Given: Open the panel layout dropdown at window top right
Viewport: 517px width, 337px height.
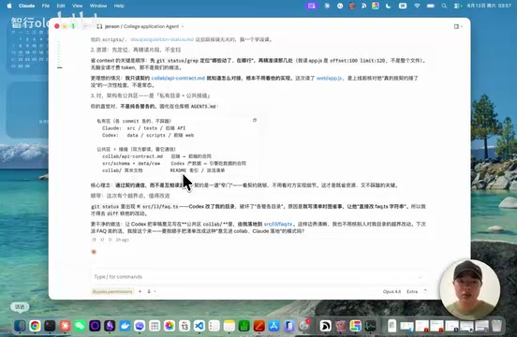Looking at the screenshot, I should click(x=458, y=26).
